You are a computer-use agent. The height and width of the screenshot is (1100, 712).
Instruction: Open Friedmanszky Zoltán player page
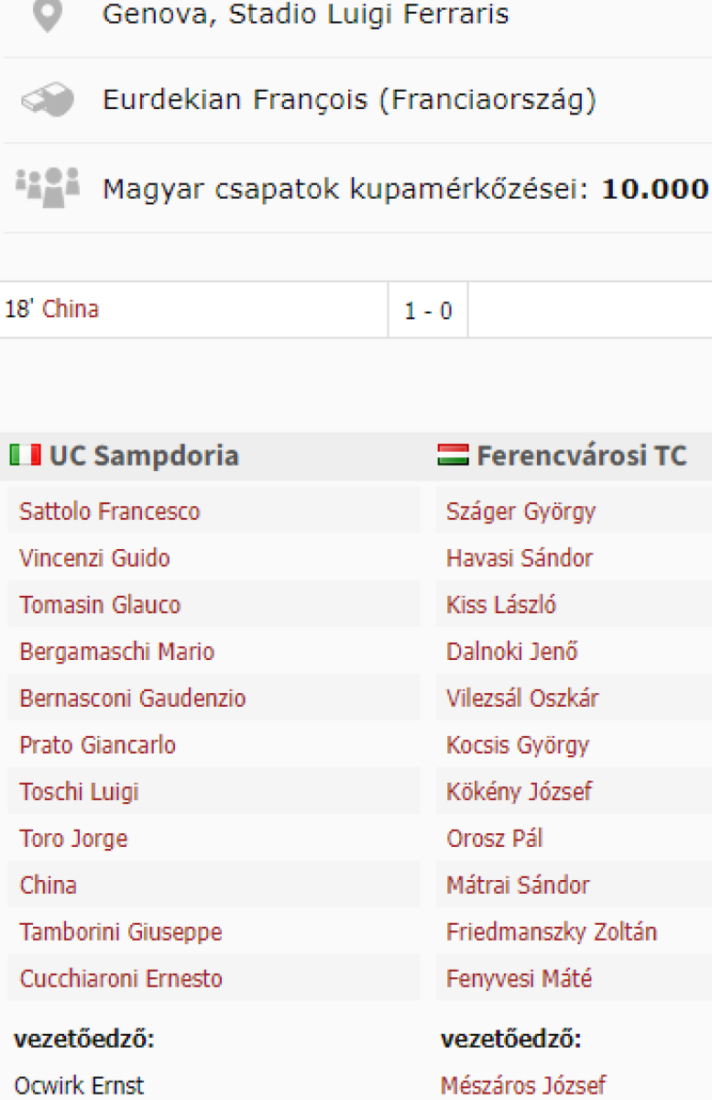pos(551,932)
